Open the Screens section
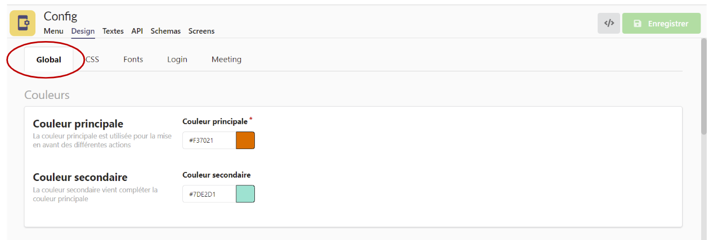 (x=201, y=31)
